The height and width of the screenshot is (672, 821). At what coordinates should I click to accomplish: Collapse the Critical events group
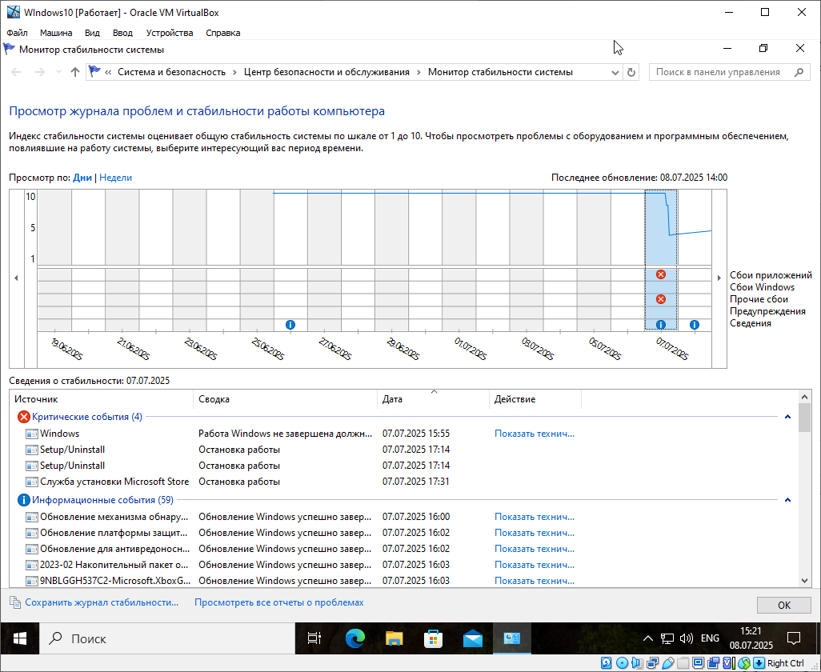[787, 417]
